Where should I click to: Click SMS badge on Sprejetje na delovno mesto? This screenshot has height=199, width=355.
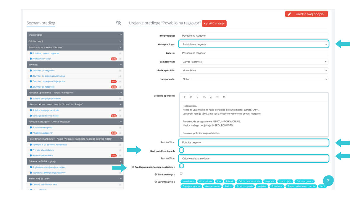[114, 116]
